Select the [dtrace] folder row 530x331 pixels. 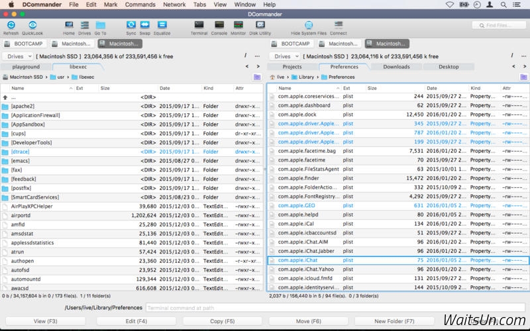tap(132, 152)
